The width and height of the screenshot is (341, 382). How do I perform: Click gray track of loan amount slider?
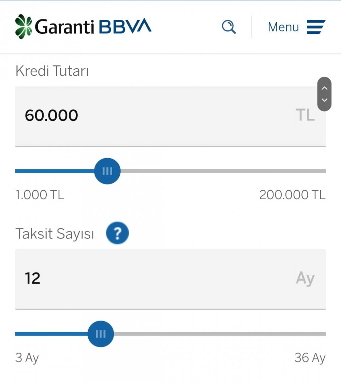(223, 171)
